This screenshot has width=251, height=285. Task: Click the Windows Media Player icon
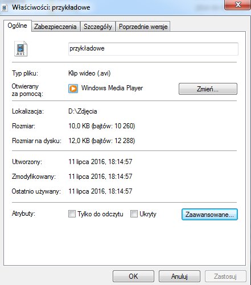73,89
